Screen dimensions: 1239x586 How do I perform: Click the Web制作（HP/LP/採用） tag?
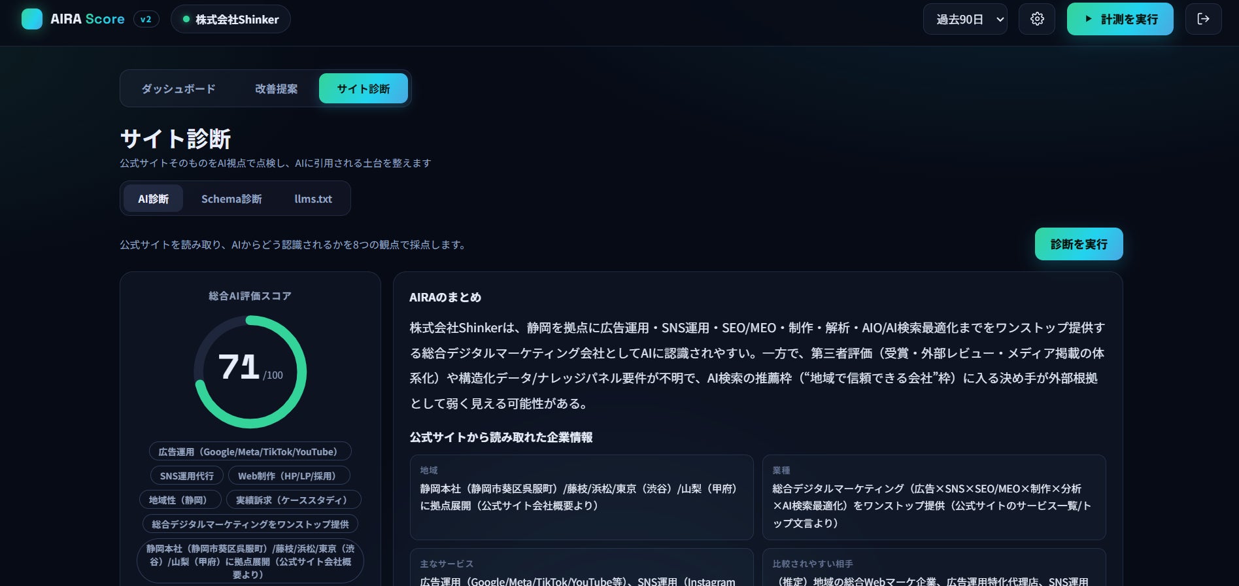click(x=289, y=475)
